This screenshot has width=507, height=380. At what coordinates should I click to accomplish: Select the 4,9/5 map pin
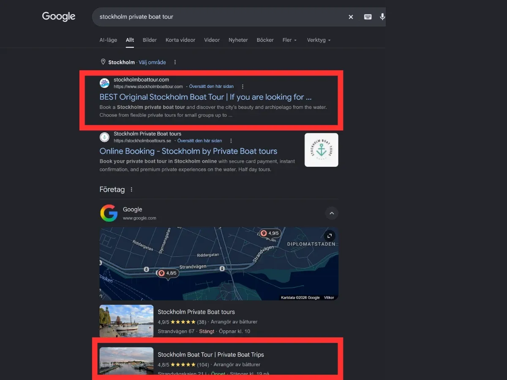pyautogui.click(x=270, y=233)
